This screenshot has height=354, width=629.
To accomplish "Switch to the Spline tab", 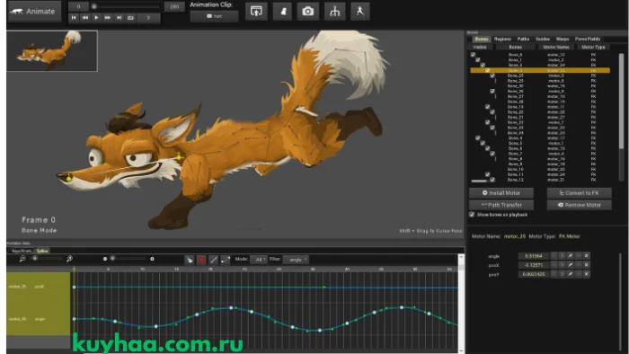I will (42, 251).
